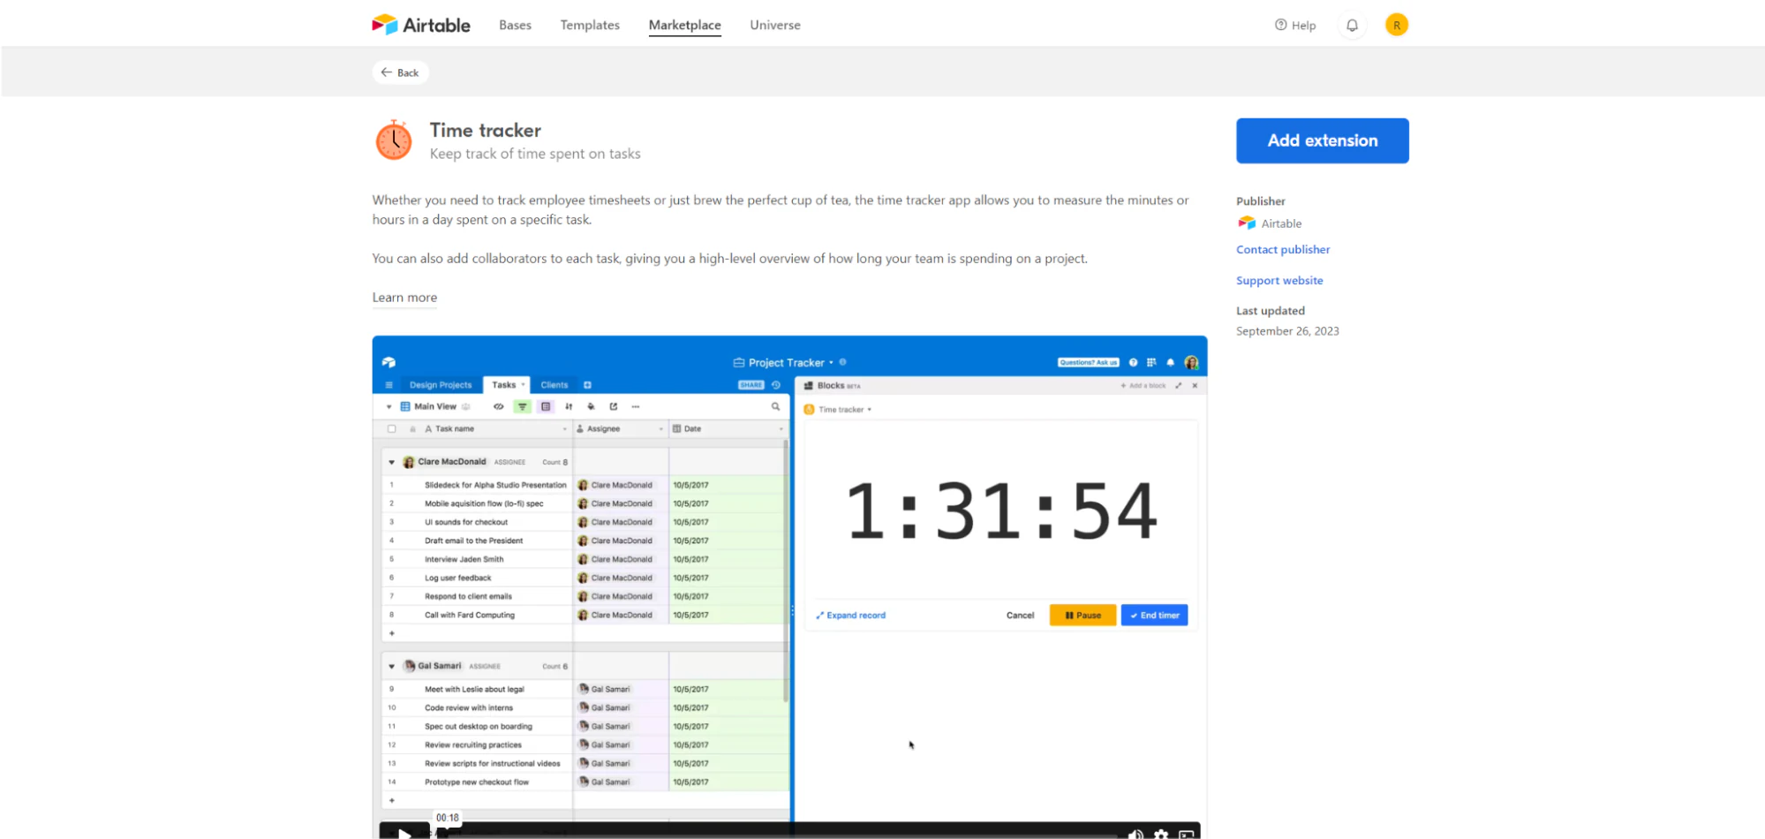Image resolution: width=1765 pixels, height=839 pixels.
Task: Open the Contact publisher link
Action: coord(1283,250)
